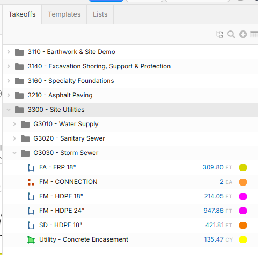
Task: Click the count dots icon for FM - CONNECTION
Action: (31, 182)
